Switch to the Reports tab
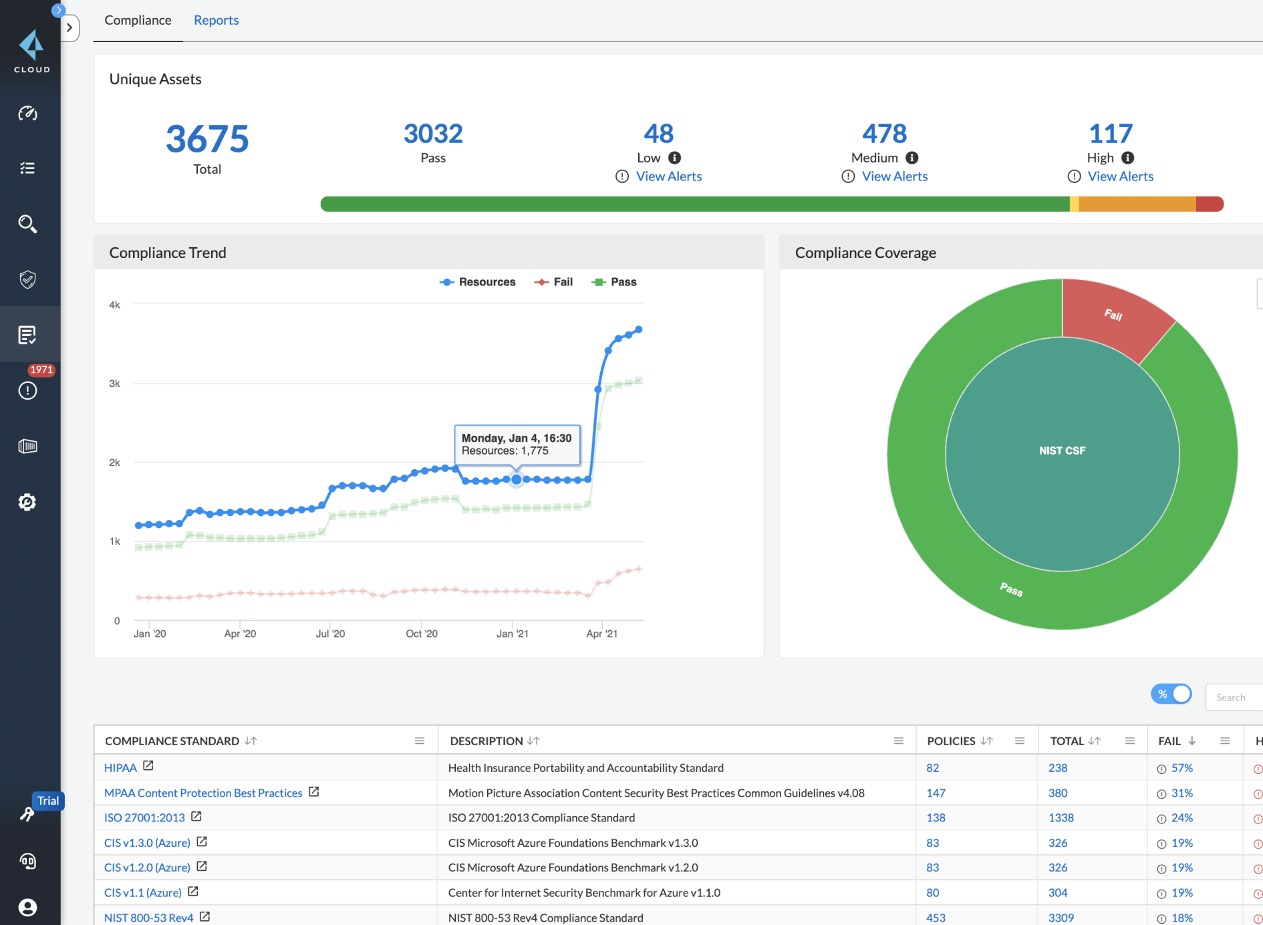Viewport: 1263px width, 925px height. pos(216,20)
